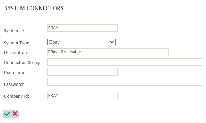The image size is (206, 123).
Task: Click into the empty Connection String field
Action: [125, 62]
